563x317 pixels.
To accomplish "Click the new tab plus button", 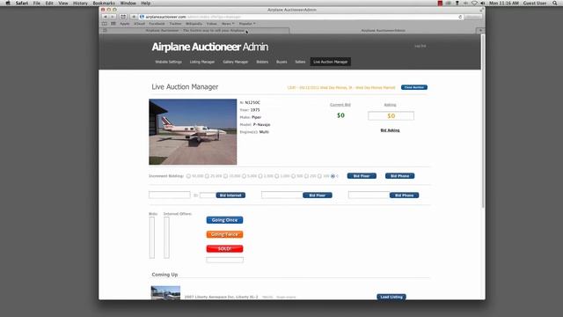I will pos(480,30).
